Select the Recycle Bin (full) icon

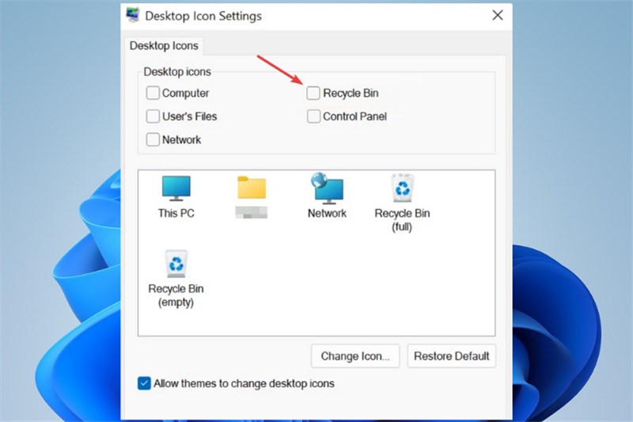[x=402, y=188]
